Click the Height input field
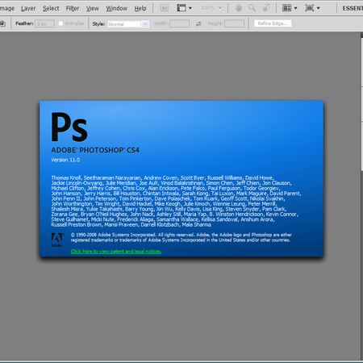 point(234,23)
